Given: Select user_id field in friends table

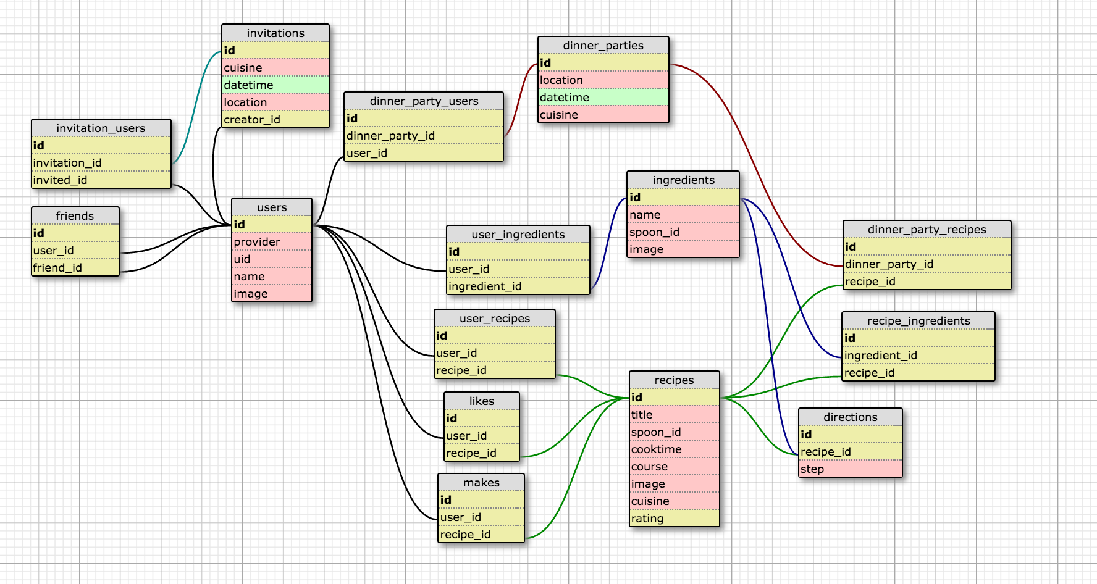Looking at the screenshot, I should click(x=75, y=251).
